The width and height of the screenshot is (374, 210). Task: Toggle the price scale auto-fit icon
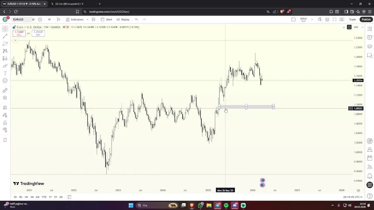point(349,27)
